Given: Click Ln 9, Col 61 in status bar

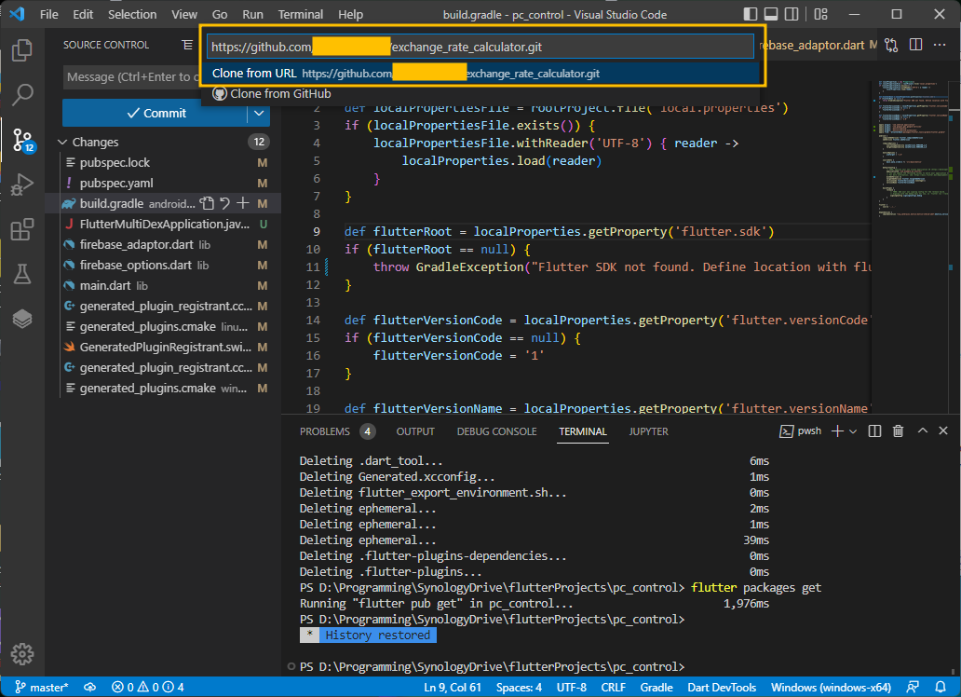Looking at the screenshot, I should click(453, 687).
